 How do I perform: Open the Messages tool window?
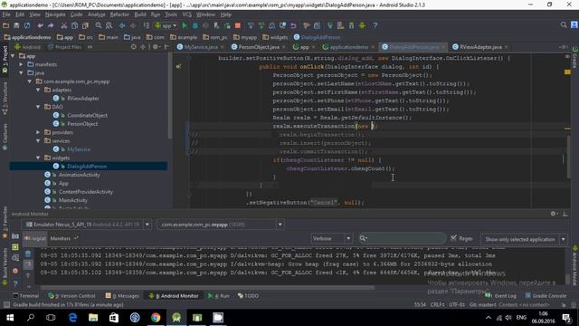coord(122,296)
